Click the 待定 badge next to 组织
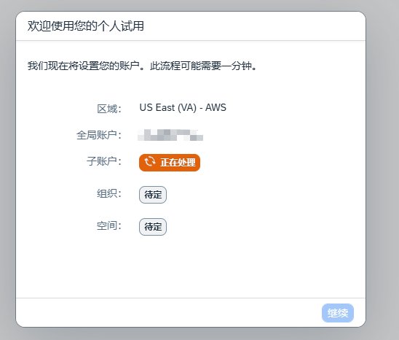399x340 pixels. click(x=153, y=195)
